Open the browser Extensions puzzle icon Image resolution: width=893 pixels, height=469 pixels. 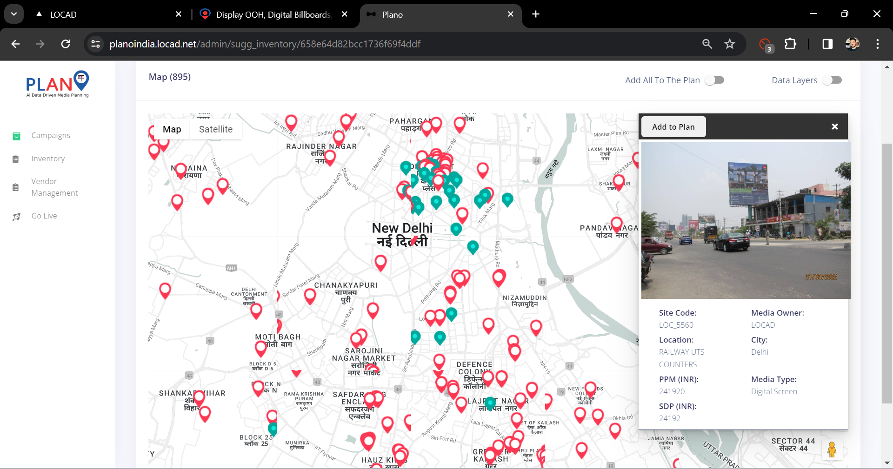(x=790, y=44)
